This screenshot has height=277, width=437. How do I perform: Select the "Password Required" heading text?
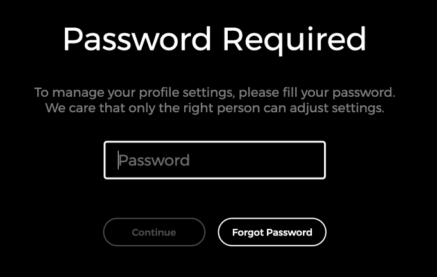coord(214,39)
